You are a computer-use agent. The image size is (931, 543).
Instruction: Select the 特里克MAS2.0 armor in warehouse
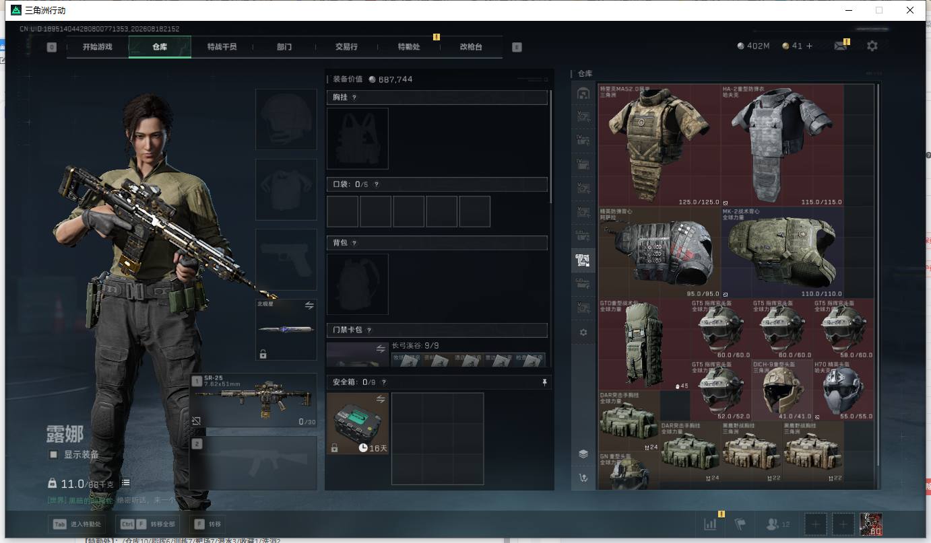pyautogui.click(x=660, y=145)
